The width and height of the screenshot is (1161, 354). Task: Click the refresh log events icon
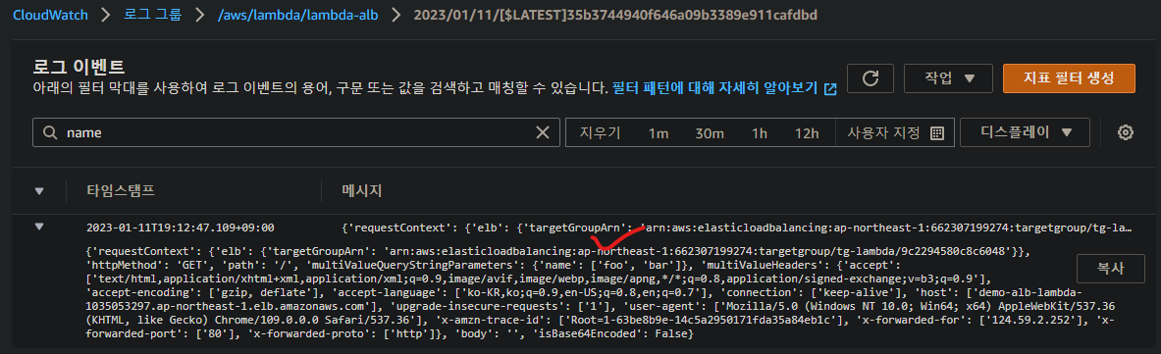[x=871, y=77]
